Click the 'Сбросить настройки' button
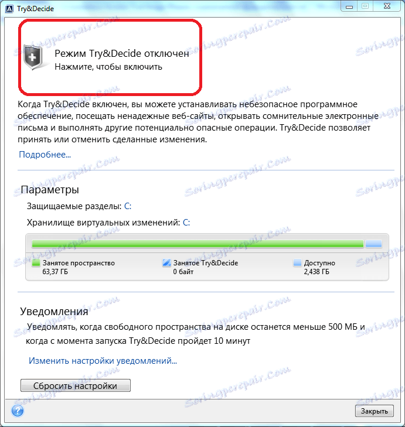The image size is (405, 427). [x=76, y=385]
